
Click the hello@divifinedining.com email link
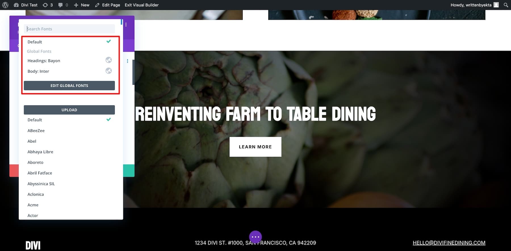449,243
